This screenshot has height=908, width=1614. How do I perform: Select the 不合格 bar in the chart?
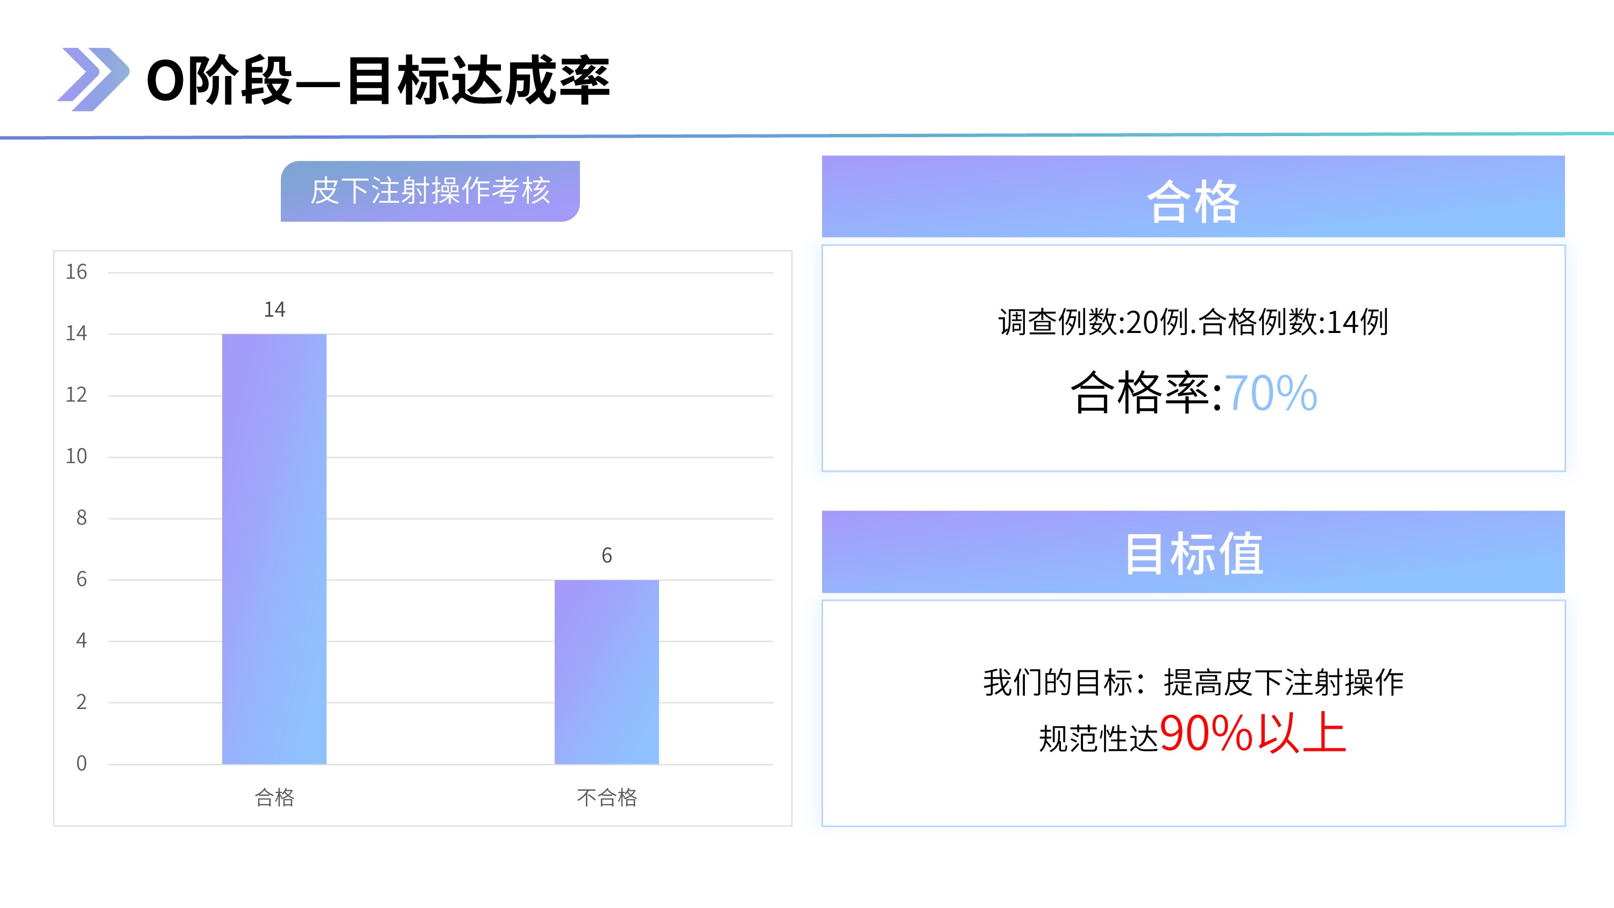[x=606, y=672]
